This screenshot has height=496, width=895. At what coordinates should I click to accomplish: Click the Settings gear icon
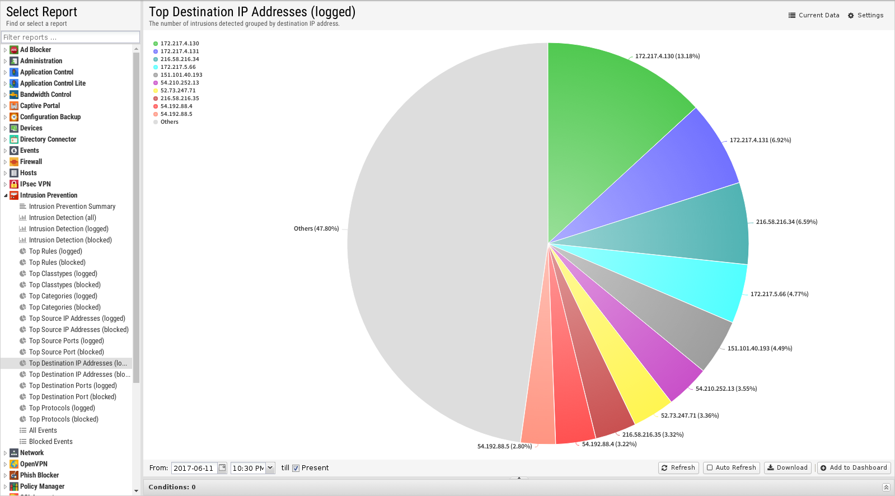point(851,16)
